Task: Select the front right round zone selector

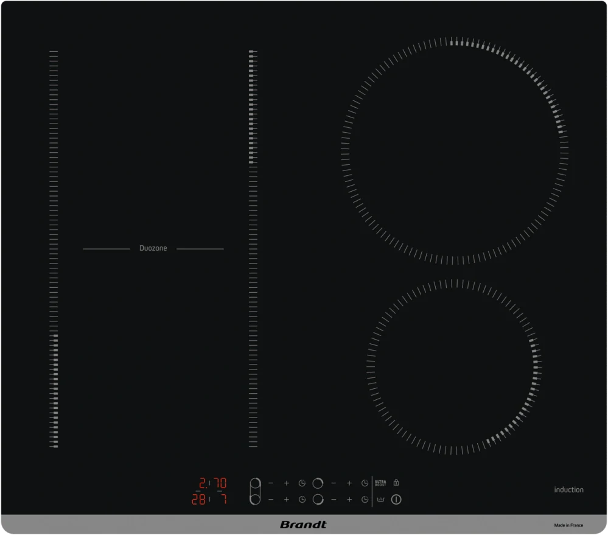Action: [318, 499]
